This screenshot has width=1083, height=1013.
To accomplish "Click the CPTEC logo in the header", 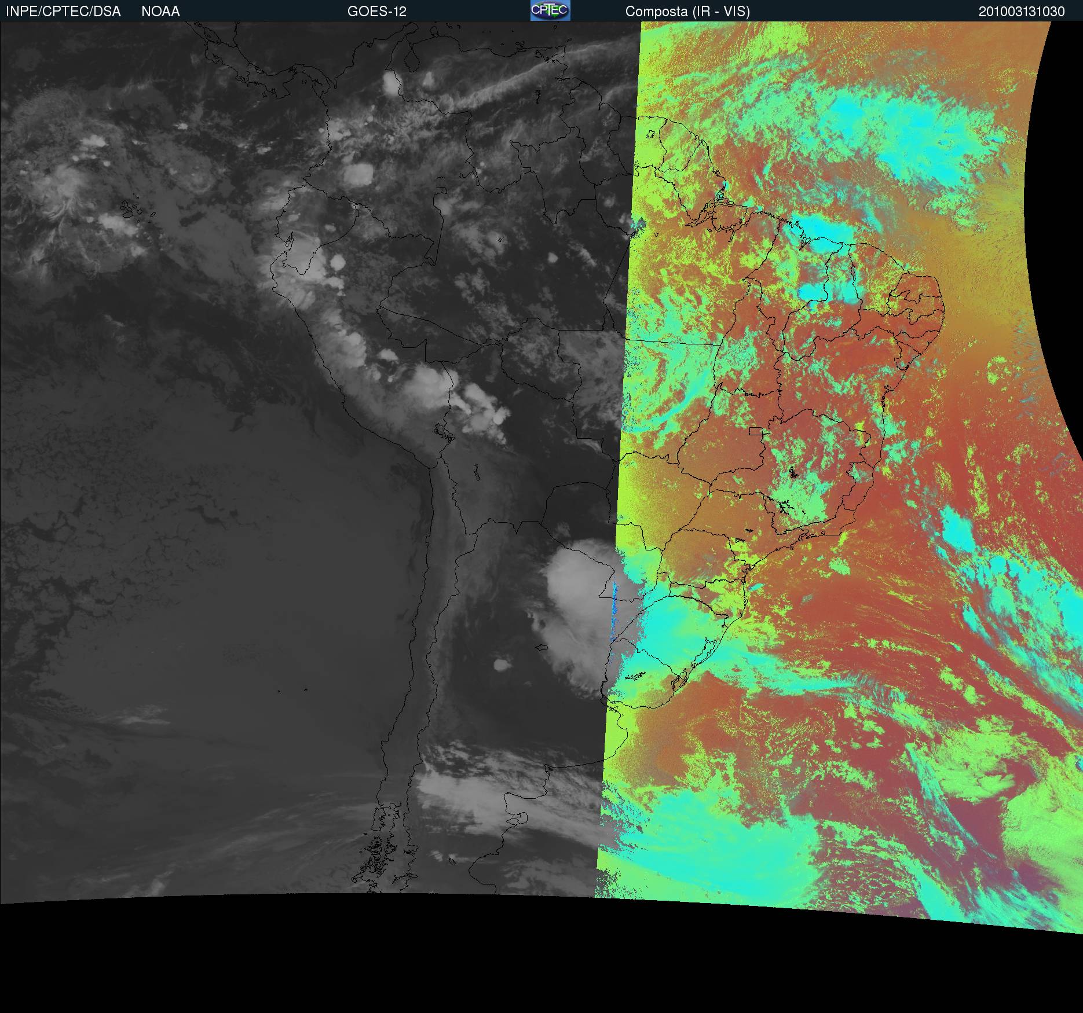I will click(x=550, y=10).
